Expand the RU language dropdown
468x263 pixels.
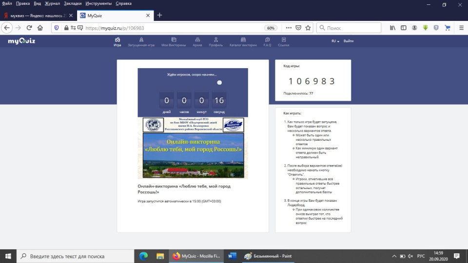coord(335,41)
